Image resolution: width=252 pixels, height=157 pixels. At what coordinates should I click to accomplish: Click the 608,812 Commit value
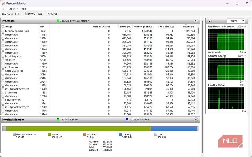pos(127,71)
